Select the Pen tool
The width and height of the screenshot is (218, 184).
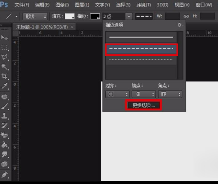tap(4, 175)
